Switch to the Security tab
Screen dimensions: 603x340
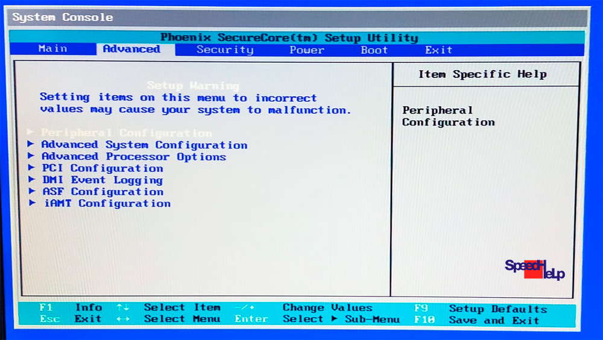[x=224, y=50]
